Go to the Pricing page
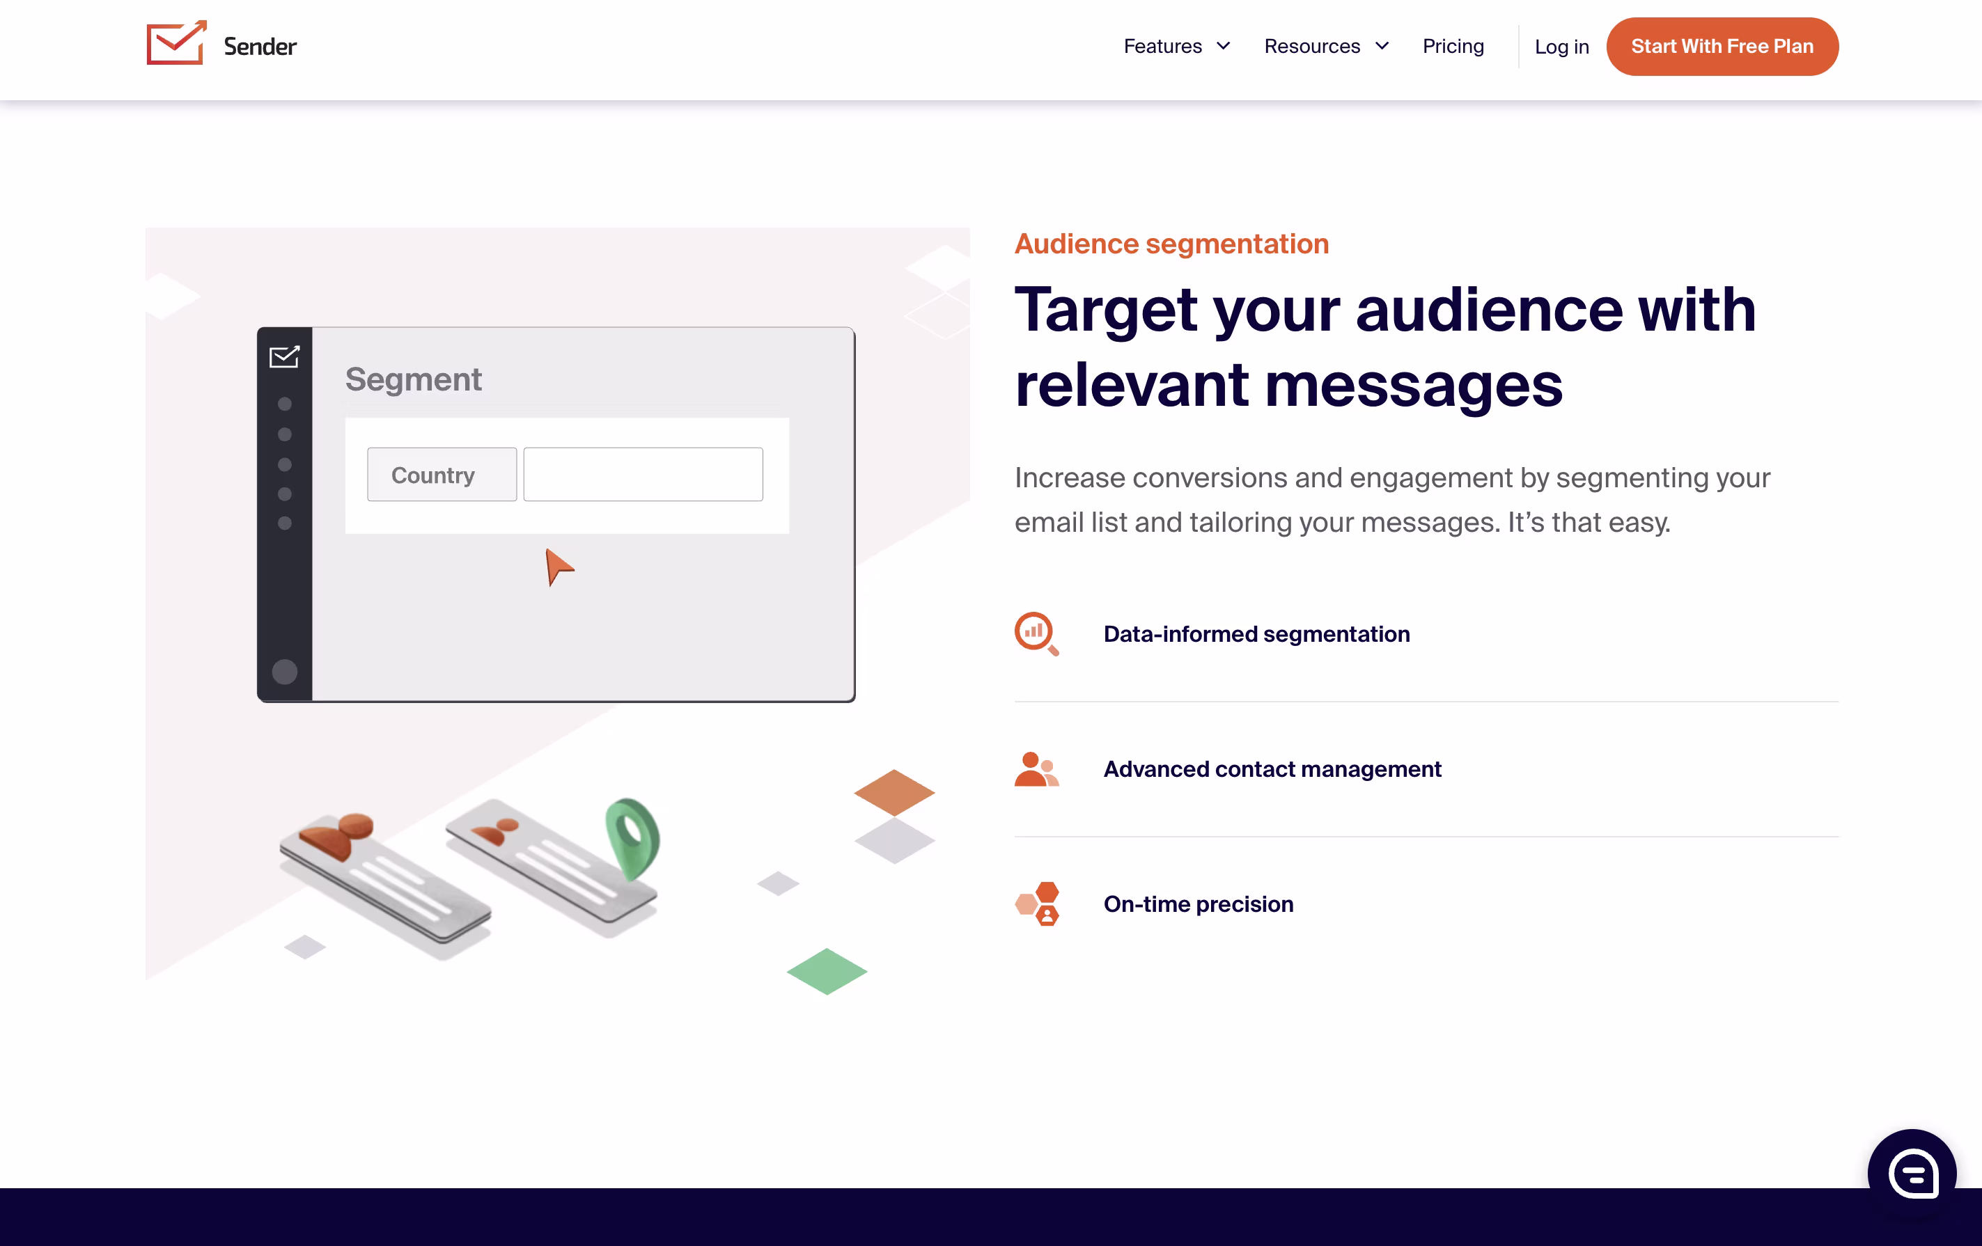This screenshot has height=1246, width=1982. pos(1453,46)
